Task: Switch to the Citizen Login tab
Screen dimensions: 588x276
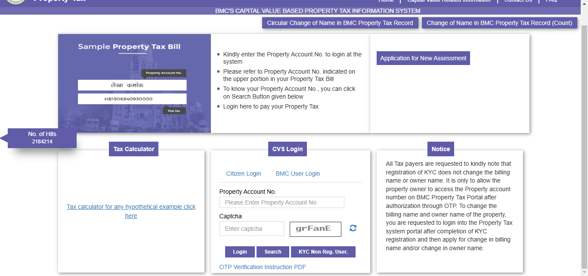Action: point(244,174)
